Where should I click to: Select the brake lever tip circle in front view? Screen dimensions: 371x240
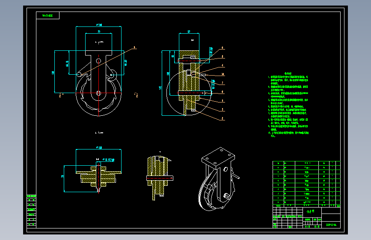pos(79,74)
